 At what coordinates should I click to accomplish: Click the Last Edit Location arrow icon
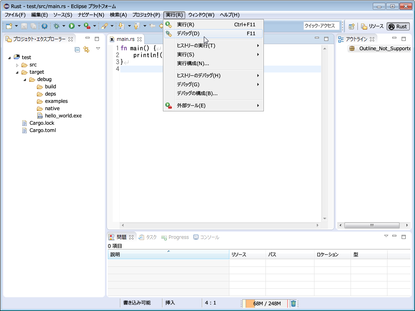click(x=152, y=26)
